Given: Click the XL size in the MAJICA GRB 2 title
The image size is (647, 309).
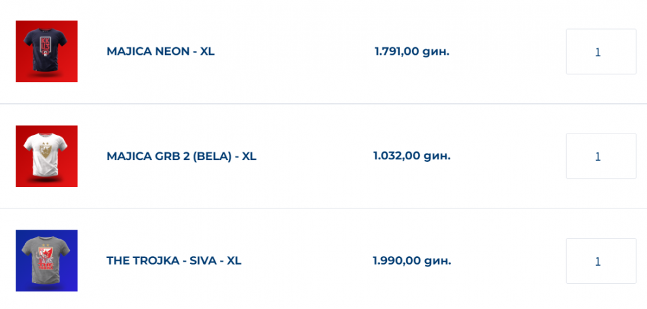Looking at the screenshot, I should pos(249,156).
